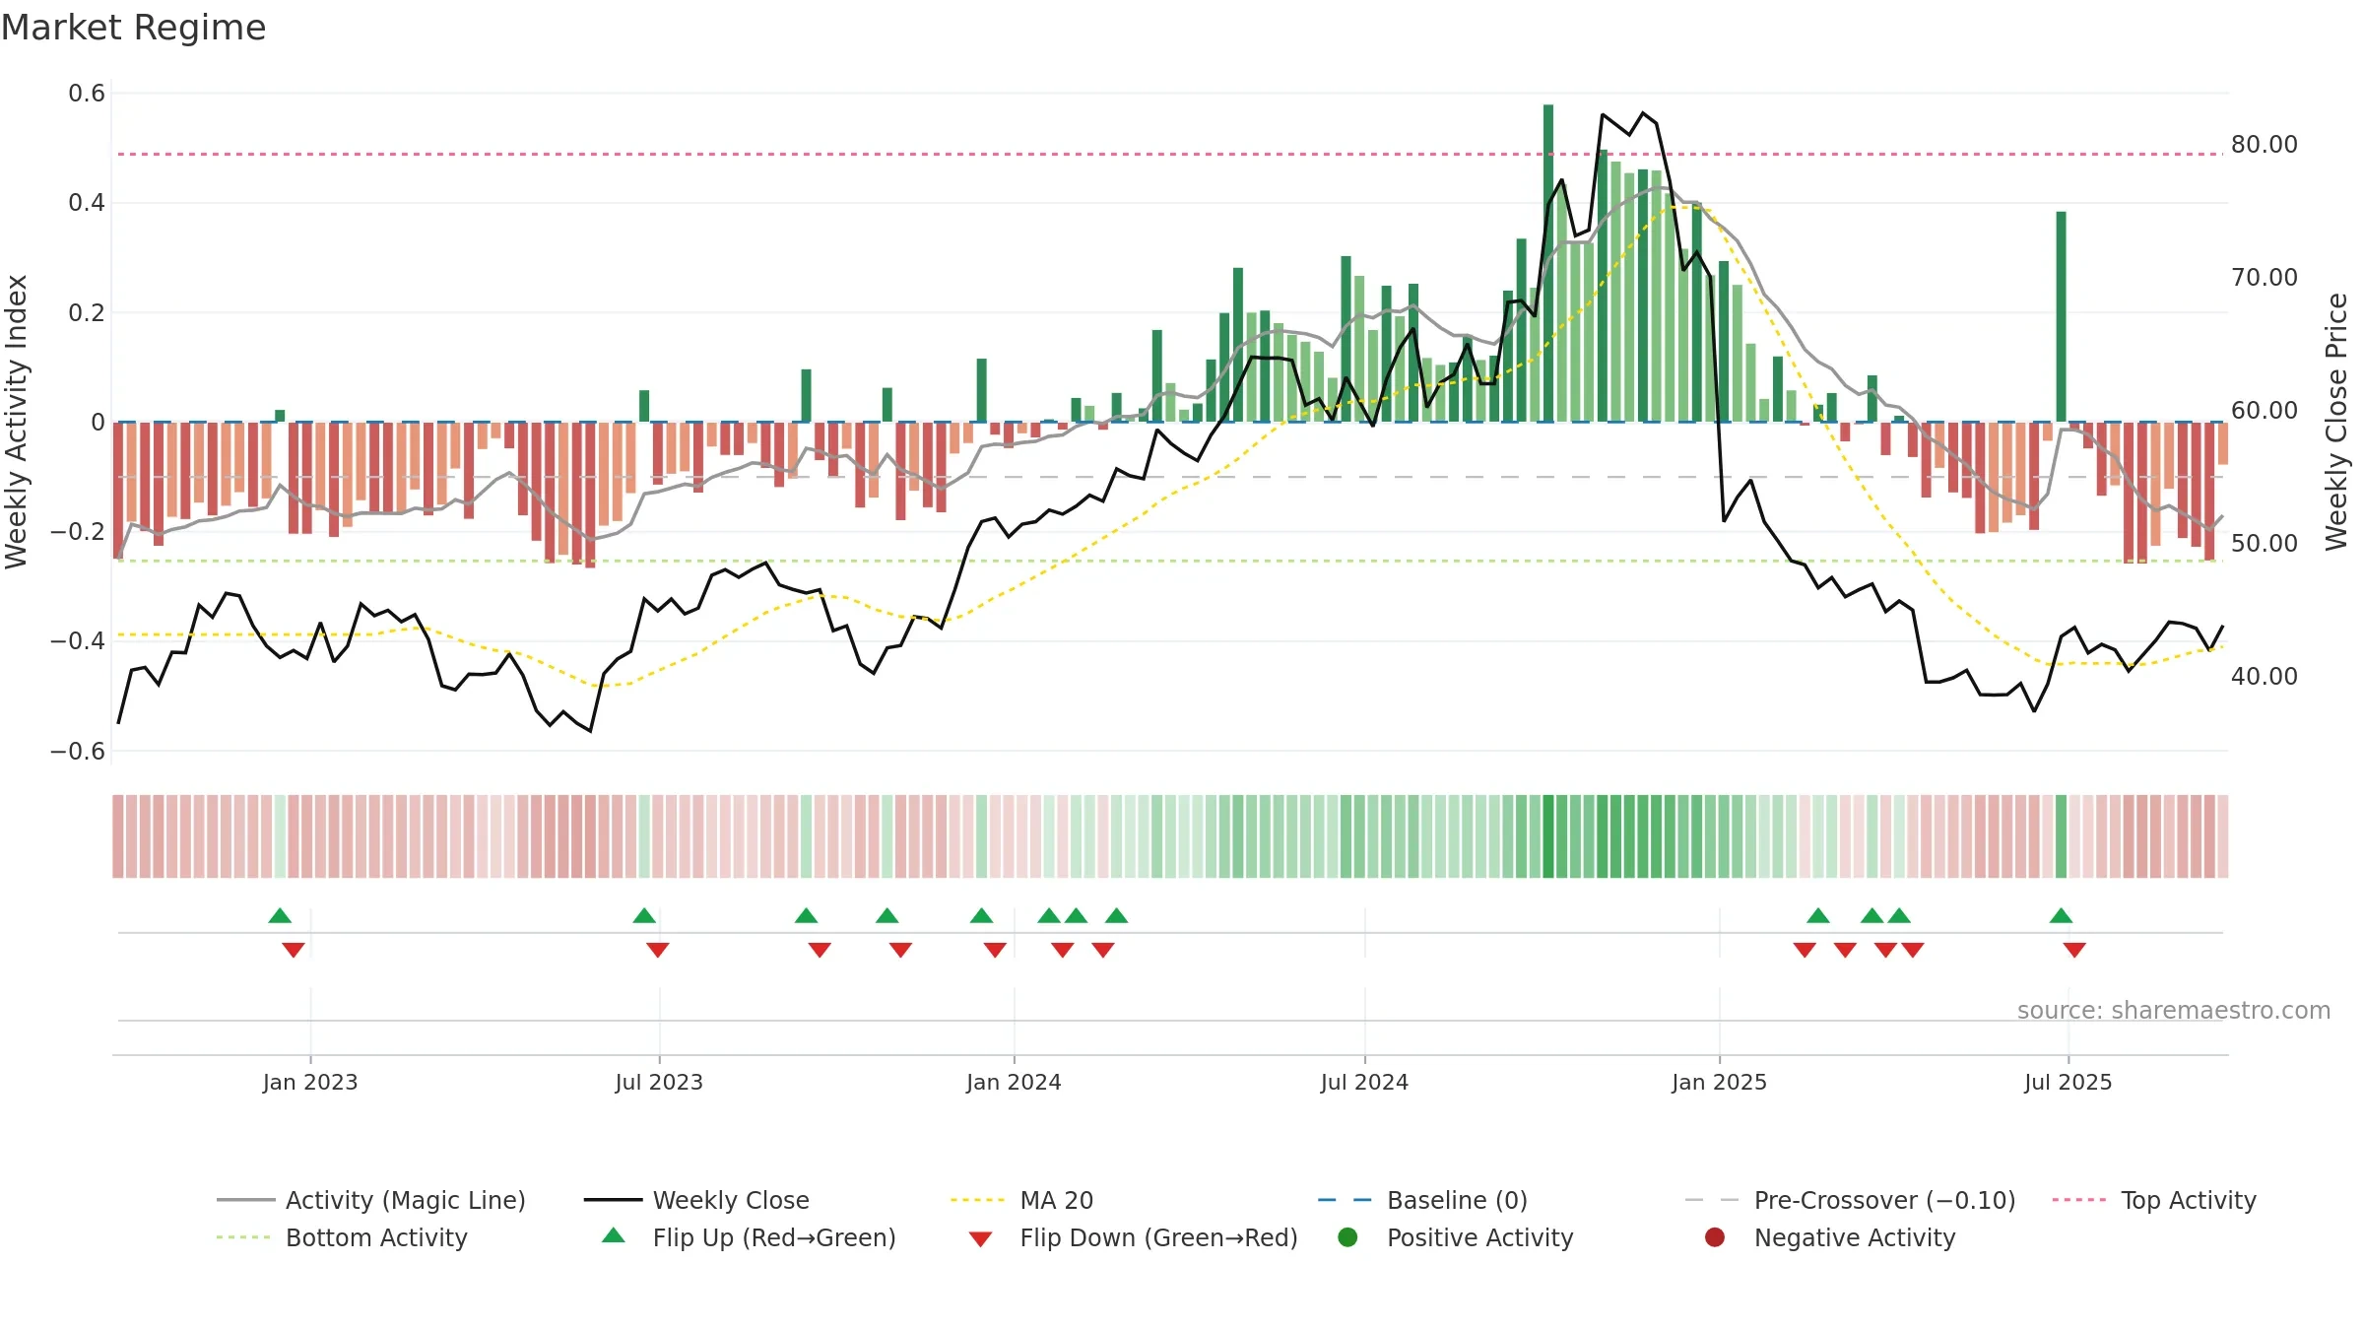2364x1330 pixels.
Task: Click the 60.00 price tick label
Action: tap(2265, 411)
